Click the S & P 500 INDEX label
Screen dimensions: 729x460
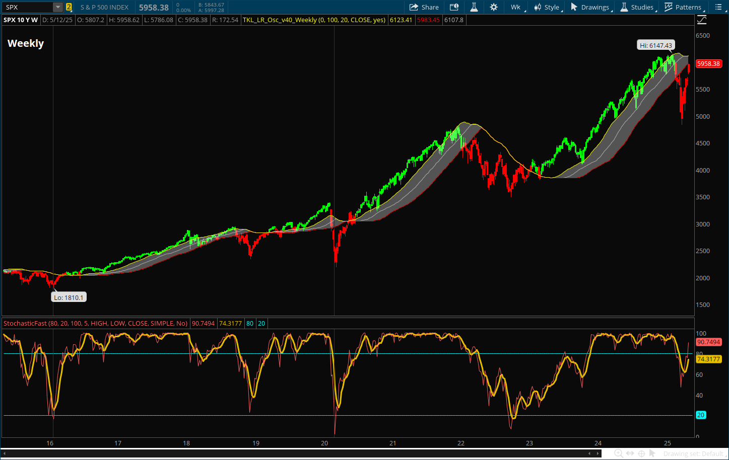pyautogui.click(x=104, y=7)
